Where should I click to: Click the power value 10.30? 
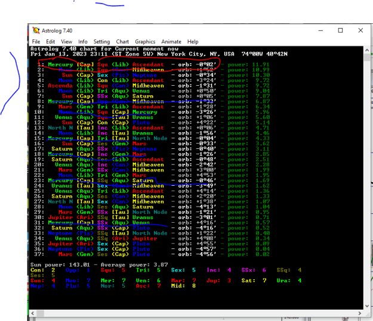[x=261, y=75]
